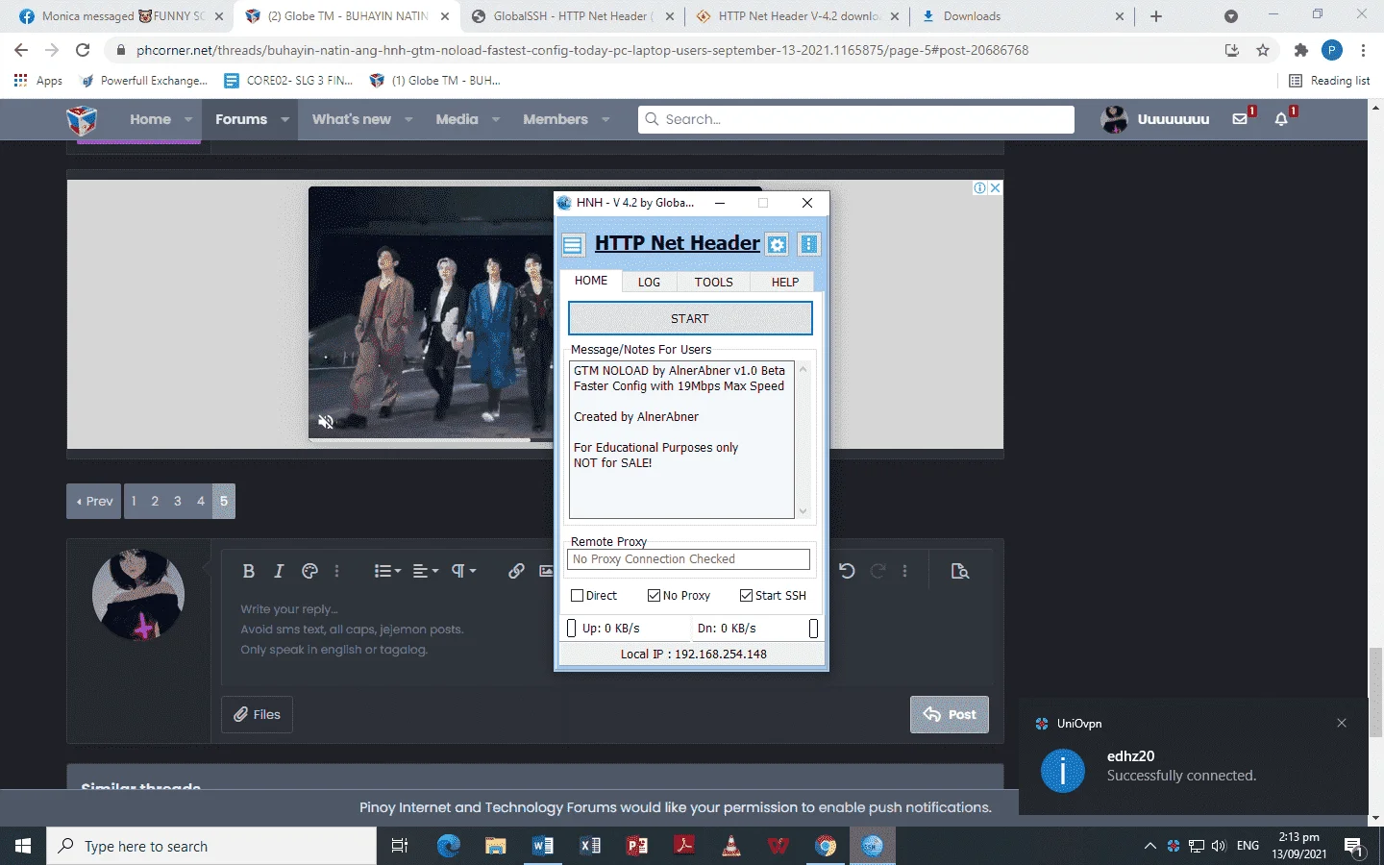The width and height of the screenshot is (1384, 865).
Task: Open the Media nav item
Action: [457, 119]
